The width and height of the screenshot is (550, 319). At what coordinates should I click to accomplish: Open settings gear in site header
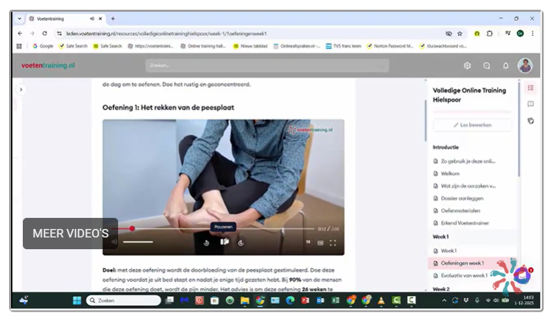coord(467,66)
